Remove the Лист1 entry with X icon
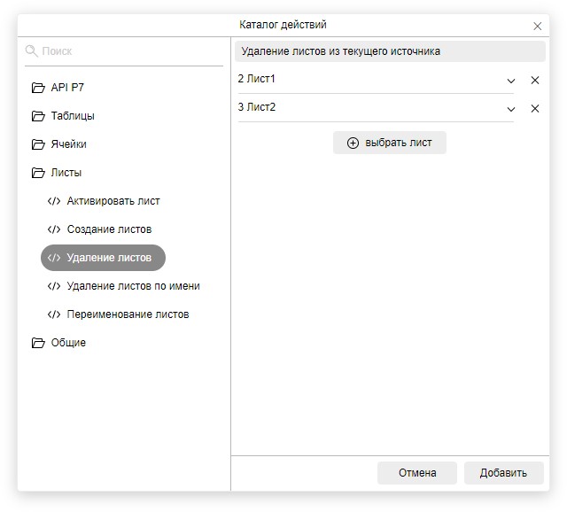Viewport: 567px width, 512px height. coord(534,81)
